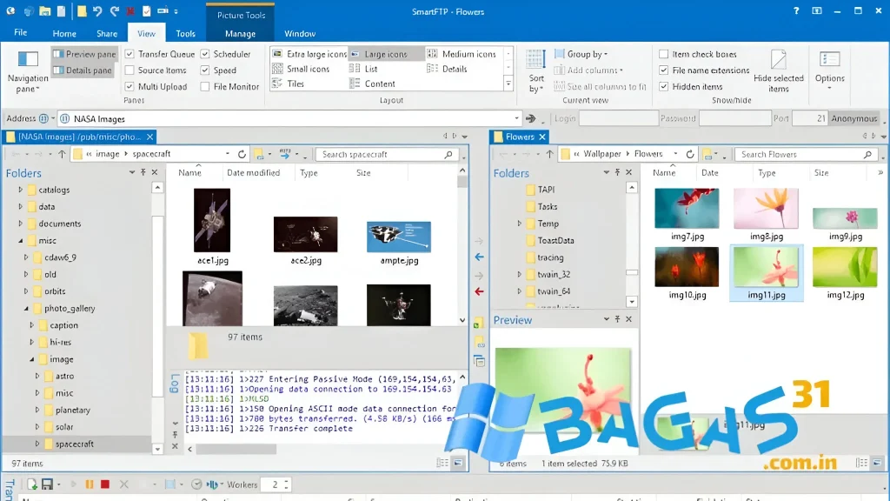This screenshot has height=501, width=890.
Task: Click the blue left transfer arrow
Action: coord(480,257)
